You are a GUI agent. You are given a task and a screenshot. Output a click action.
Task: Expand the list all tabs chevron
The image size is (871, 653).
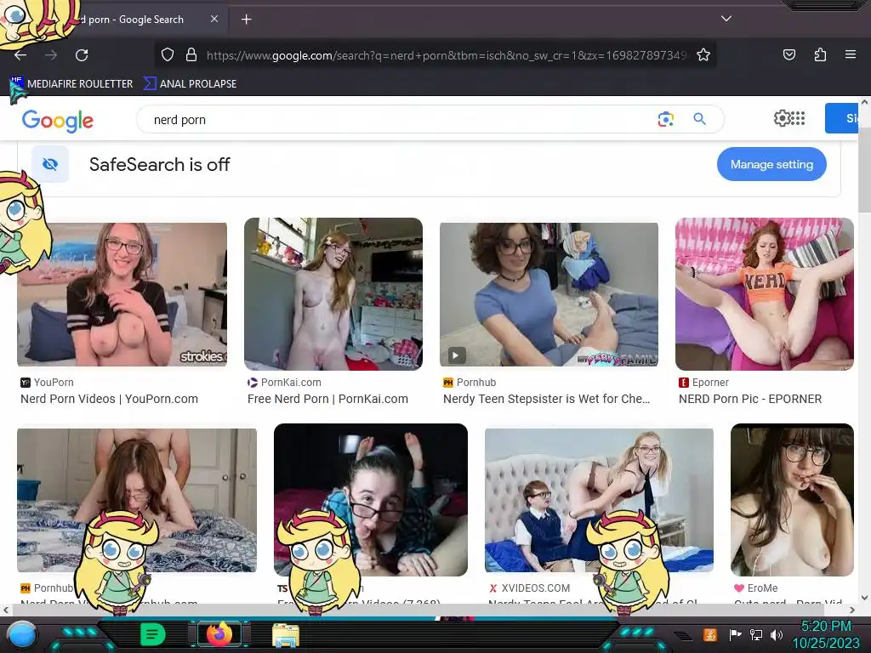[x=726, y=19]
